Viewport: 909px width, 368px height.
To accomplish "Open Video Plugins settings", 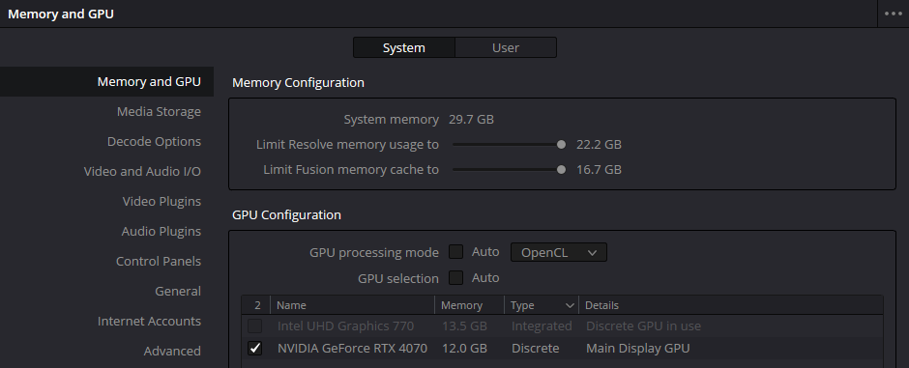I will [161, 201].
